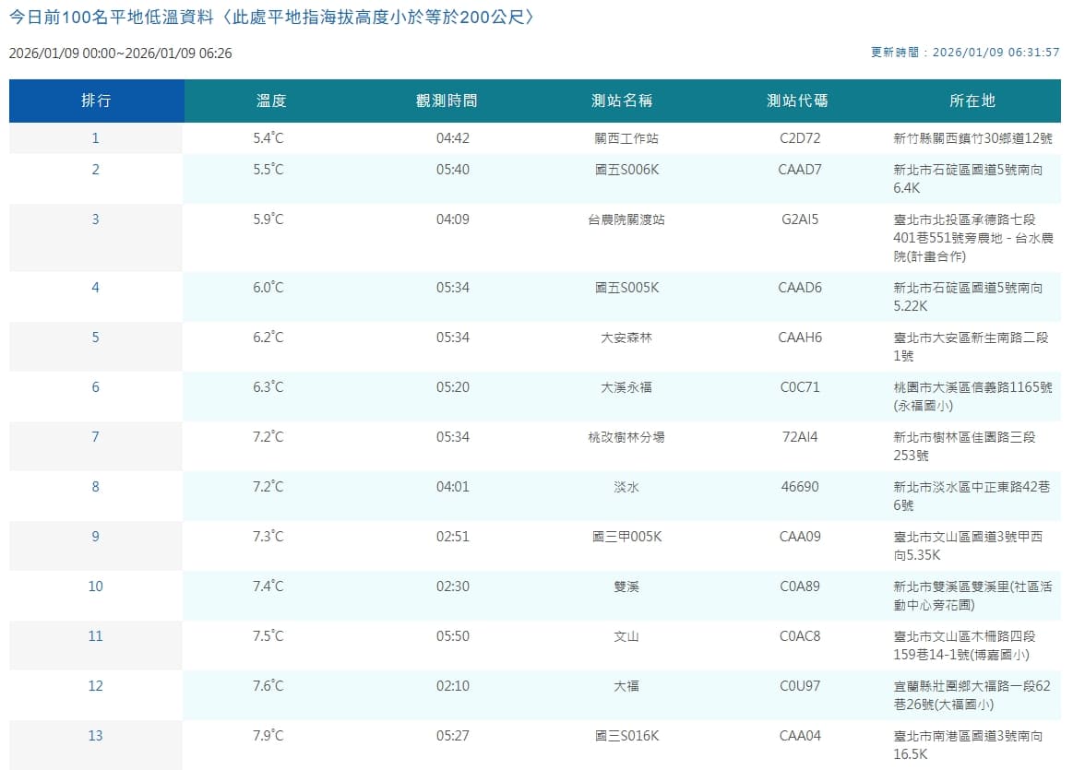
Task: Click address 臺北市大安區新生南路二段1號
Action: point(971,347)
